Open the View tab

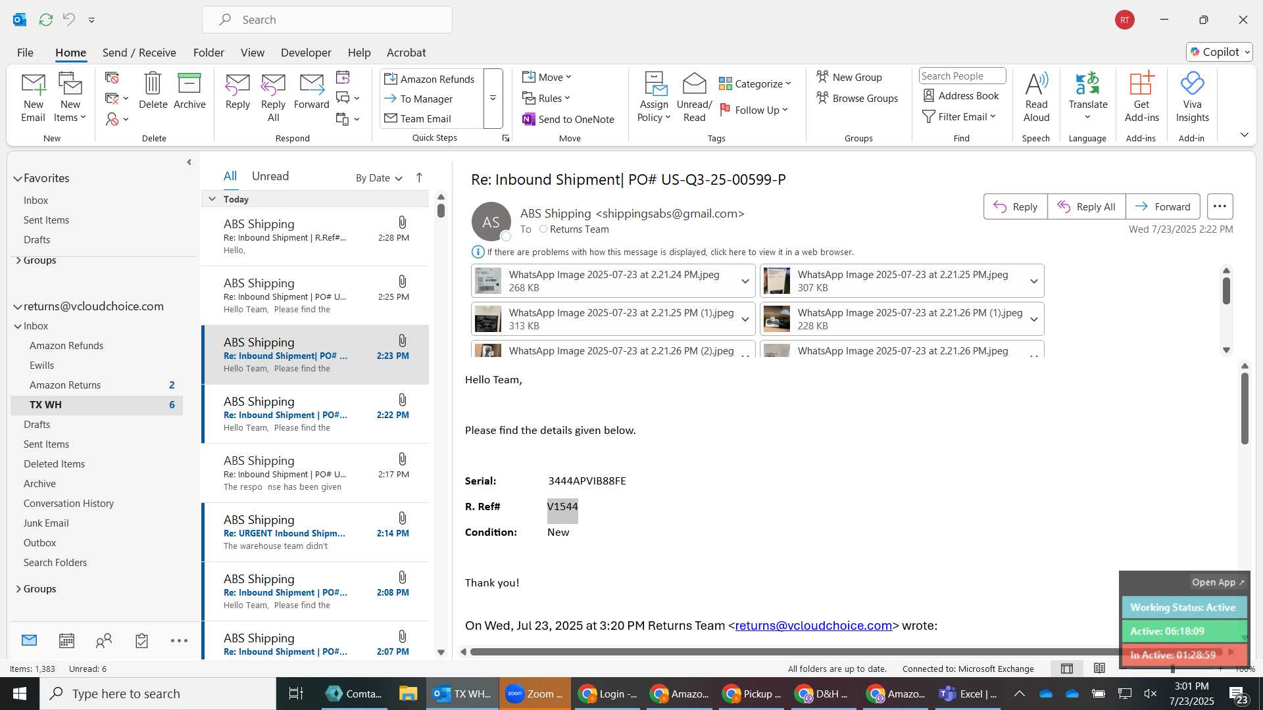point(252,53)
